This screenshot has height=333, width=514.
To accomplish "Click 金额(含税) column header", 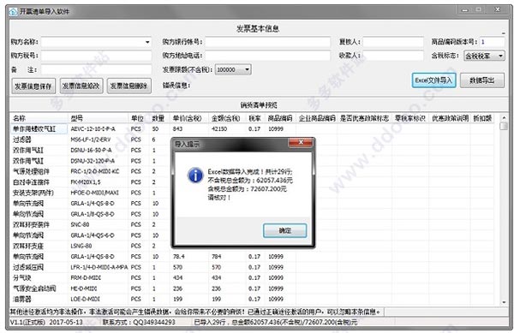I will click(x=227, y=118).
